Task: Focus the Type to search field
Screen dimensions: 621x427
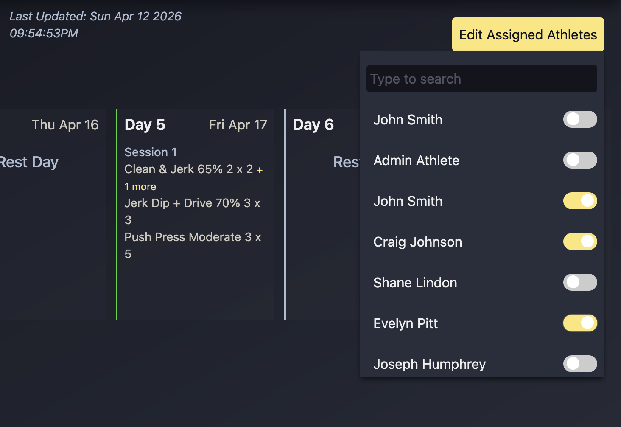Action: coord(481,79)
